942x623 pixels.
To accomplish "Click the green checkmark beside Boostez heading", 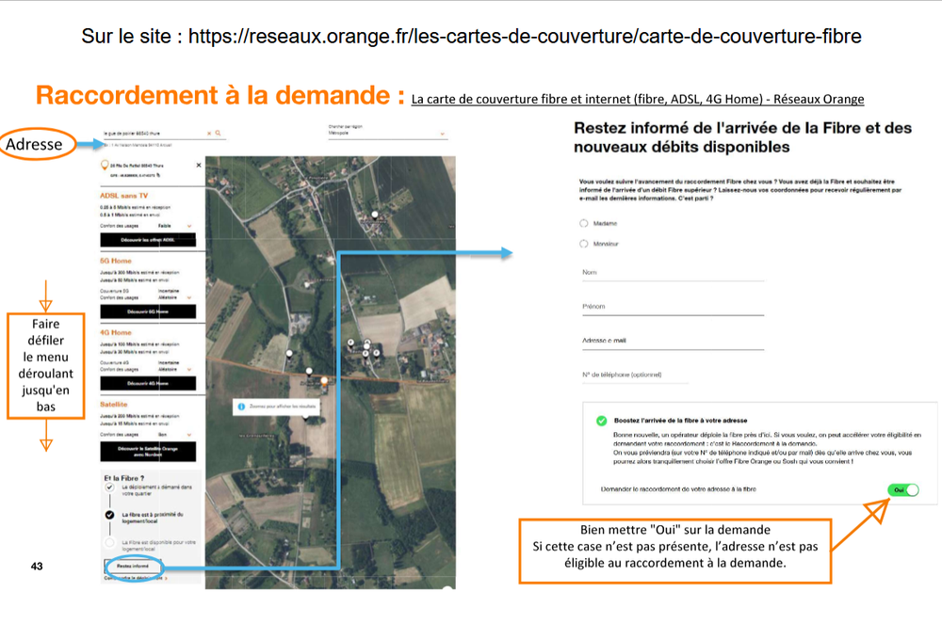I will [601, 421].
